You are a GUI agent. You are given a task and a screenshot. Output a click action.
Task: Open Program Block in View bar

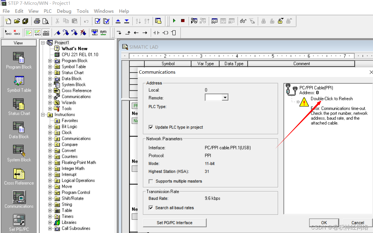click(19, 61)
